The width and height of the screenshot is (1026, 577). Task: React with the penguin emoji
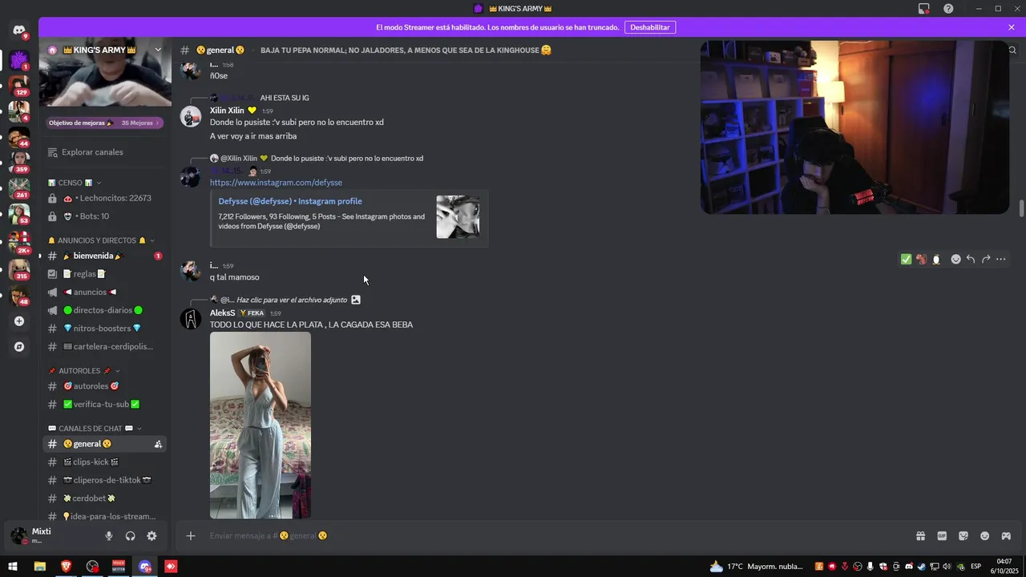(936, 259)
